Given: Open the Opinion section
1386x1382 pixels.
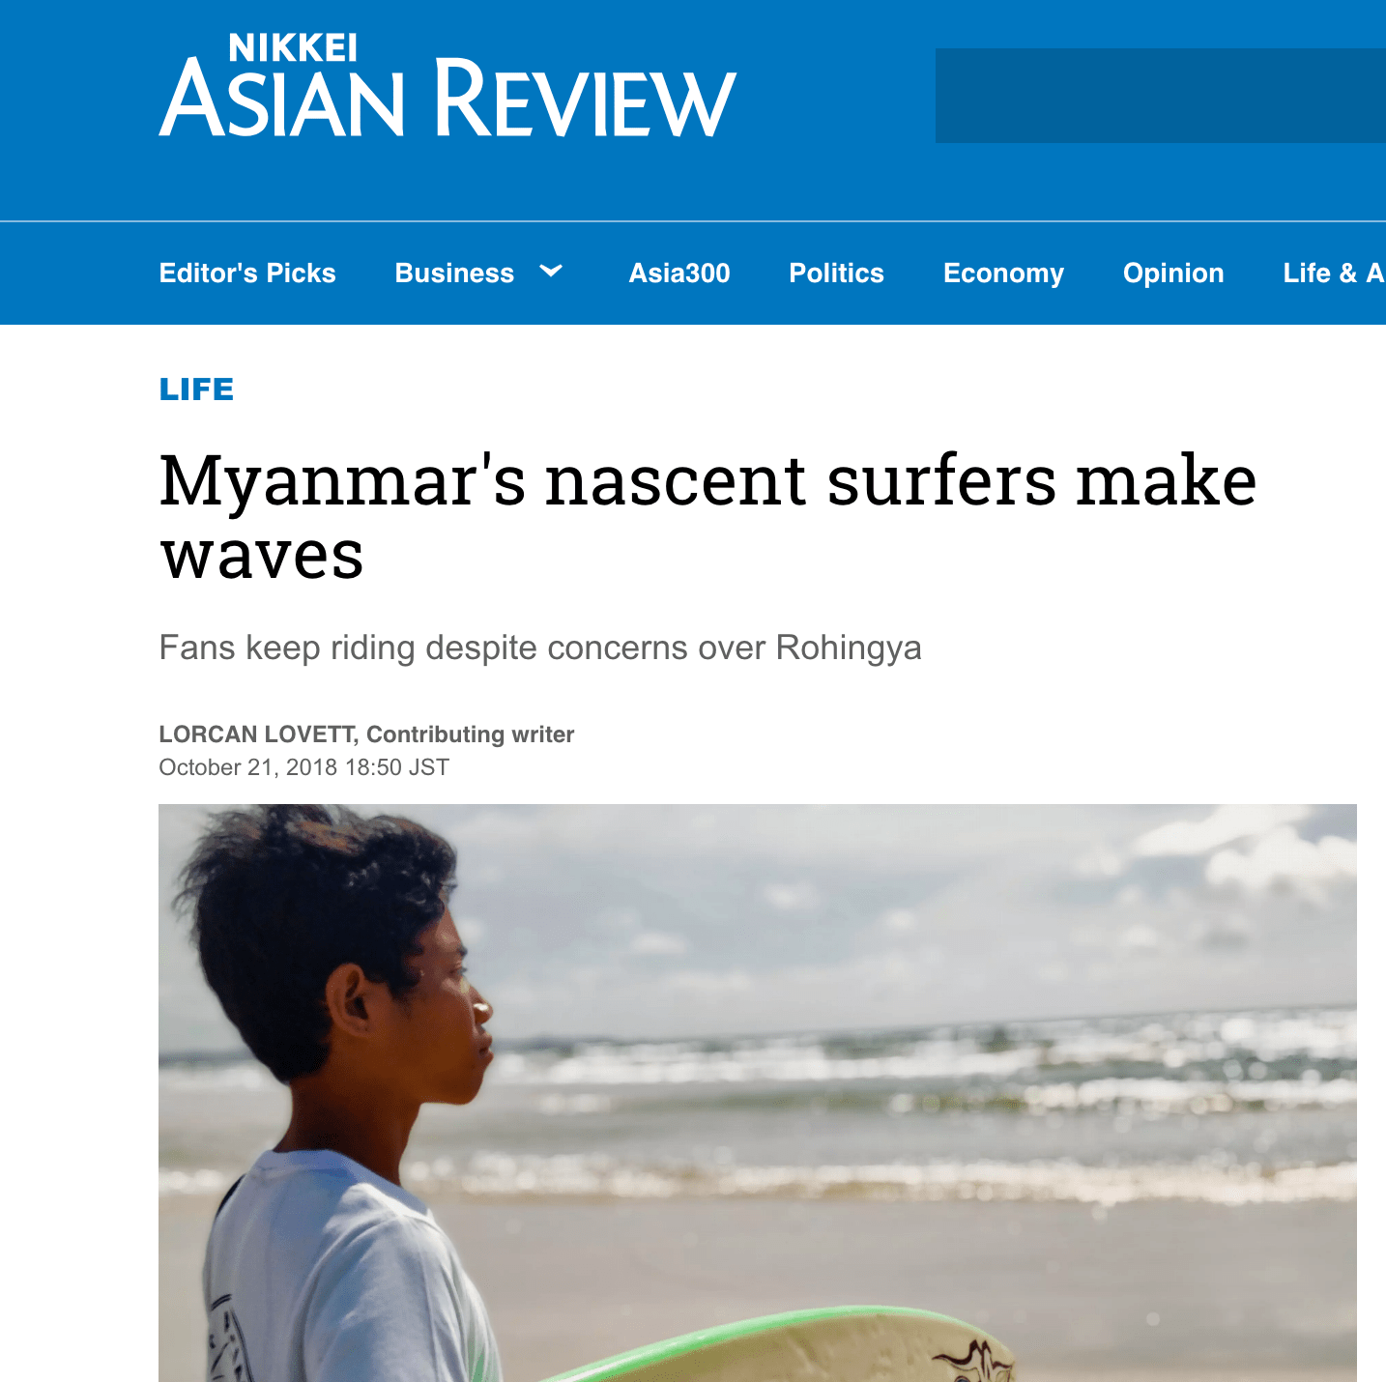Looking at the screenshot, I should [1173, 274].
